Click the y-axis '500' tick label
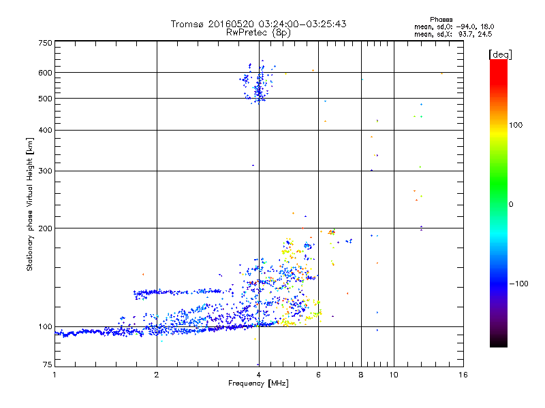Screen dimensions: 545x408 tap(45, 99)
